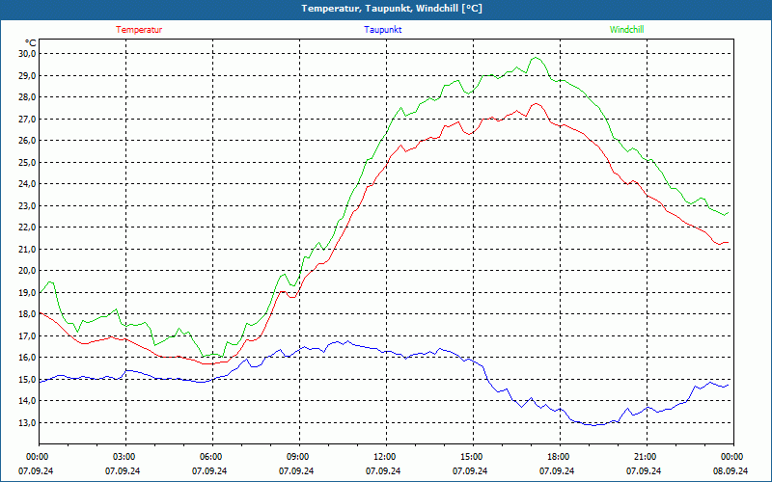The image size is (772, 482).
Task: Click the 07.09.24 date under 06:00
Action: [x=209, y=470]
